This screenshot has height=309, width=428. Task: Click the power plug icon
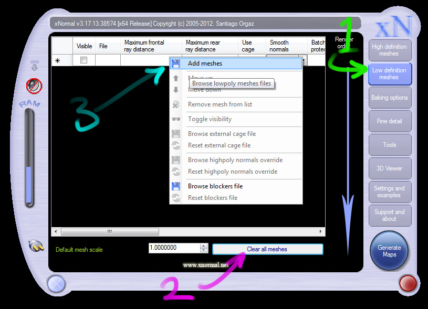37,246
